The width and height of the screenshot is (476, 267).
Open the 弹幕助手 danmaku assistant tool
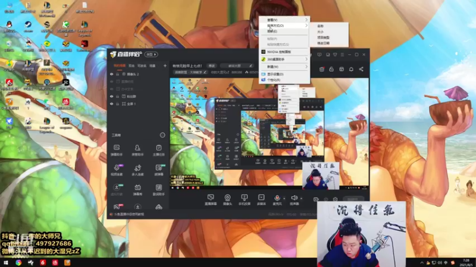coord(117,150)
